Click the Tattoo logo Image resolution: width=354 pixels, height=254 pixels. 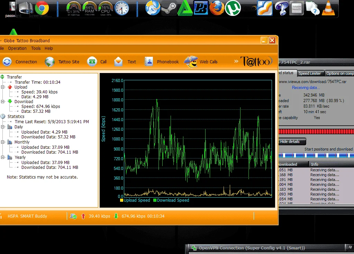click(x=256, y=61)
